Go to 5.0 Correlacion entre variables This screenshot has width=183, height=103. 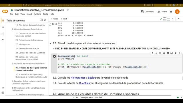[29, 89]
